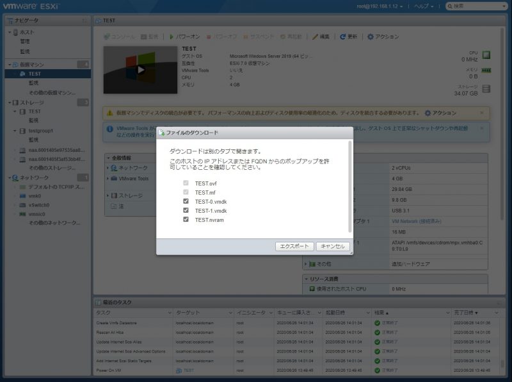This screenshot has height=382, width=512.
Task: Collapse the ストレージ tree node
Action: pyautogui.click(x=10, y=103)
